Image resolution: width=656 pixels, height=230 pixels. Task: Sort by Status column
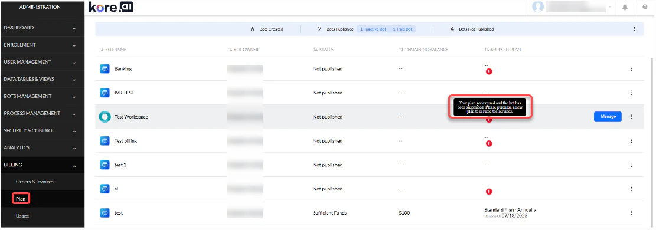(324, 50)
